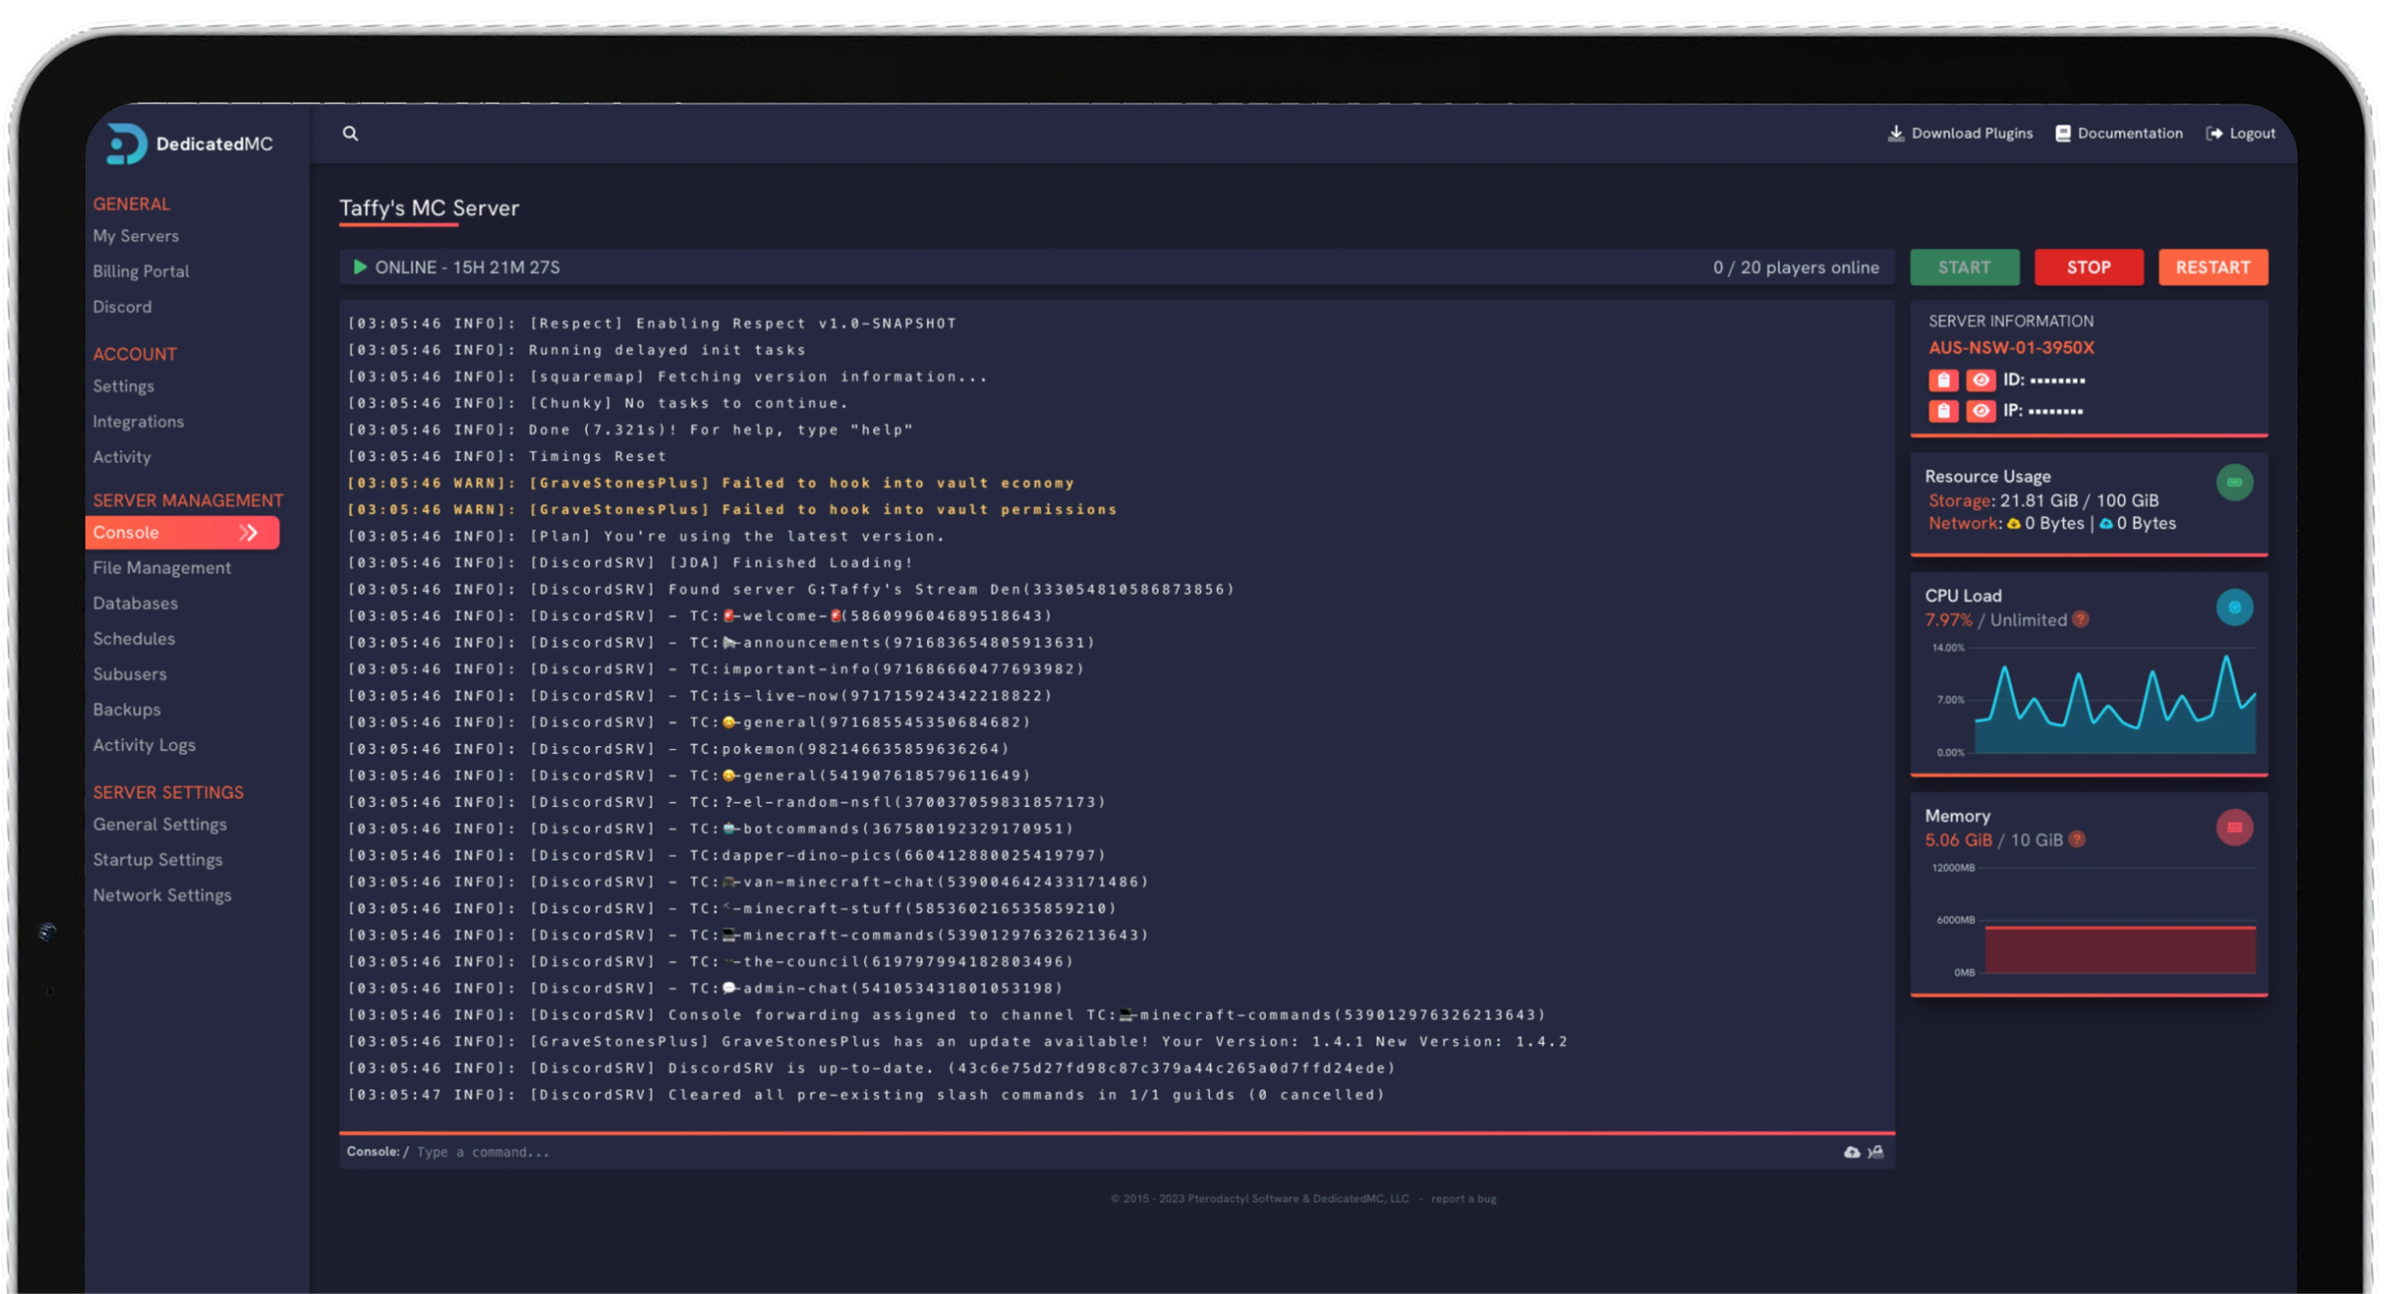Click the red Memory icon
Viewport: 2392px width, 1294px height.
[x=2235, y=827]
